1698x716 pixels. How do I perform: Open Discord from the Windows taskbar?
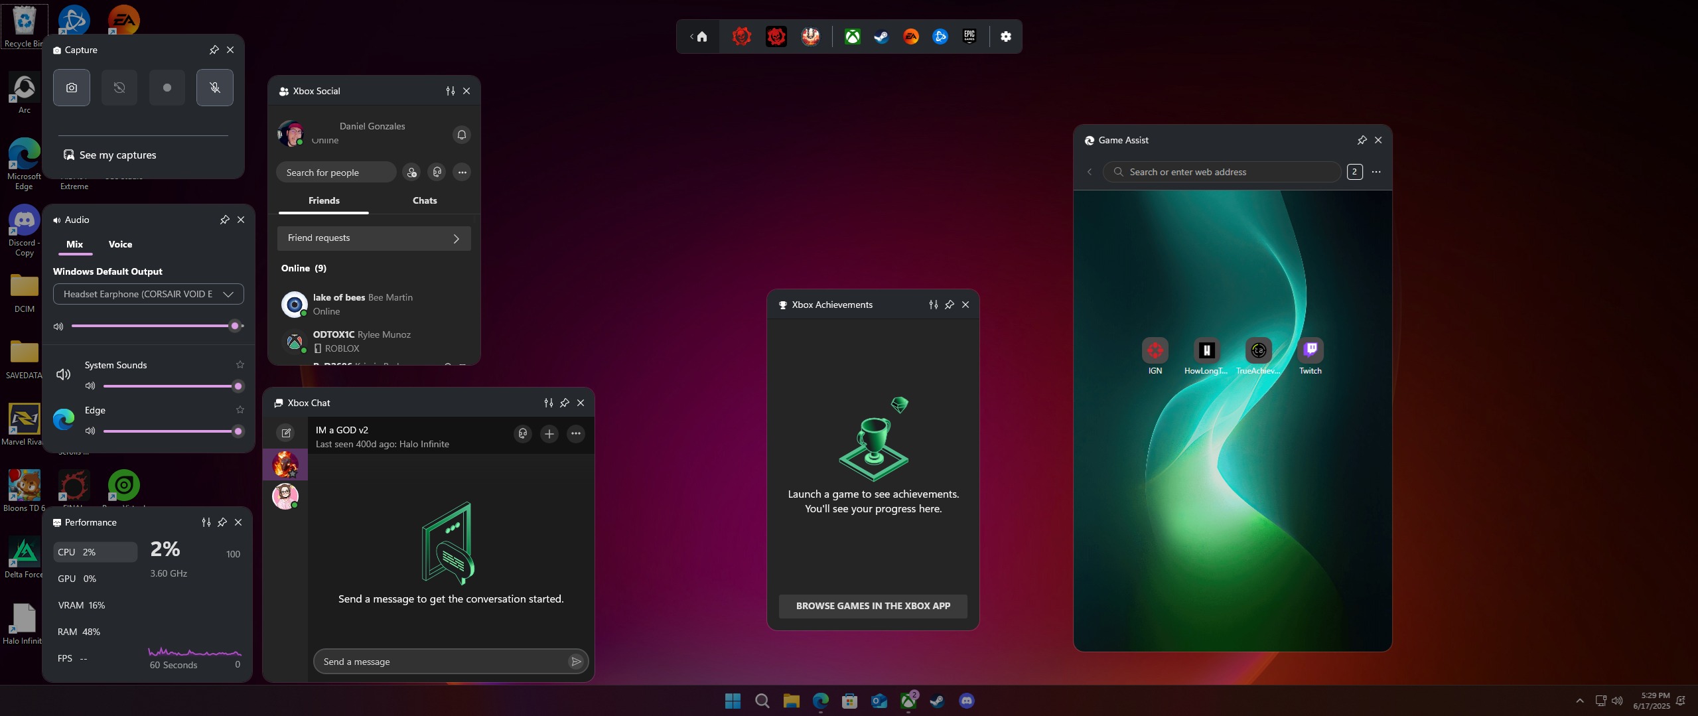(966, 701)
